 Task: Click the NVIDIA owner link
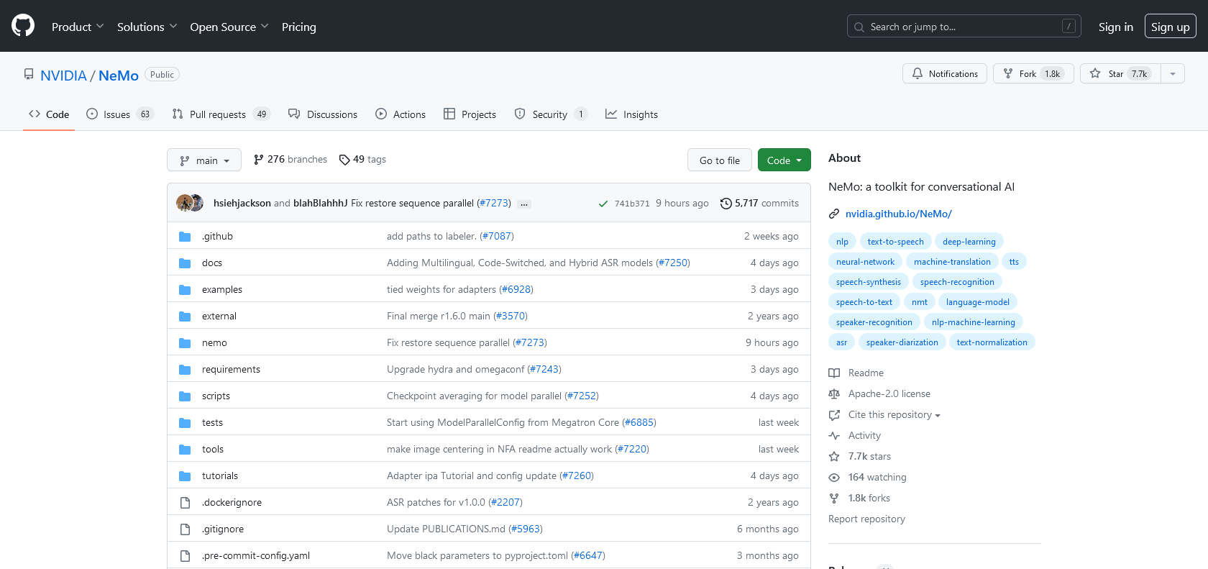tap(63, 76)
